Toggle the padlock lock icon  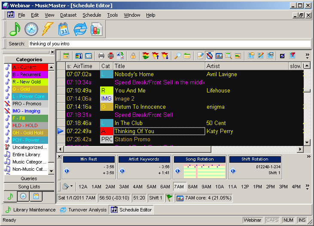(133, 56)
